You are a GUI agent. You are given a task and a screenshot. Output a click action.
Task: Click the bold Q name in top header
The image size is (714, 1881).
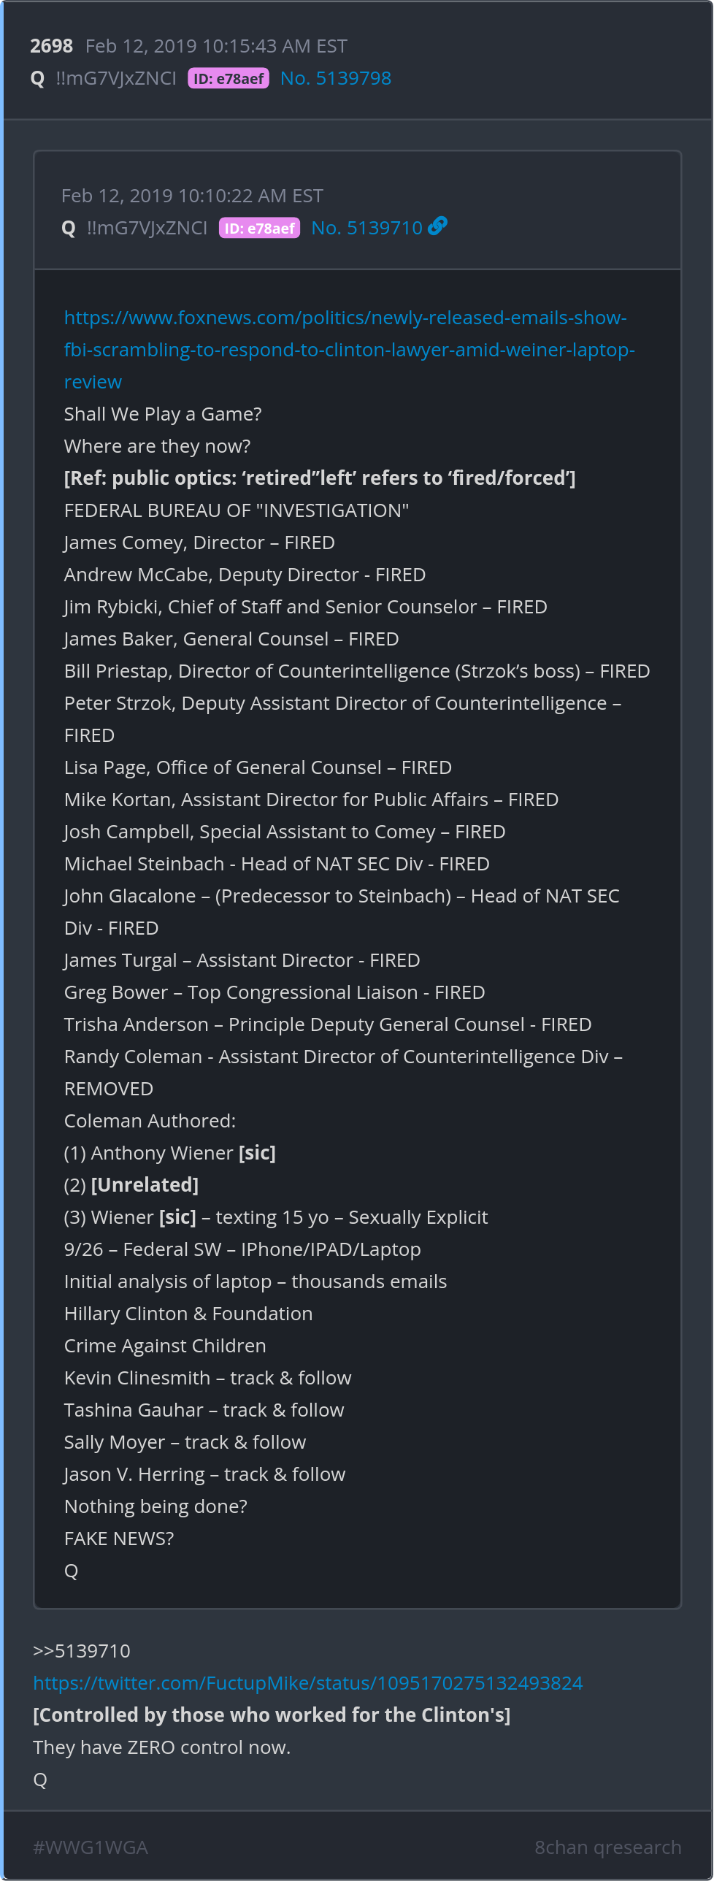[x=38, y=78]
